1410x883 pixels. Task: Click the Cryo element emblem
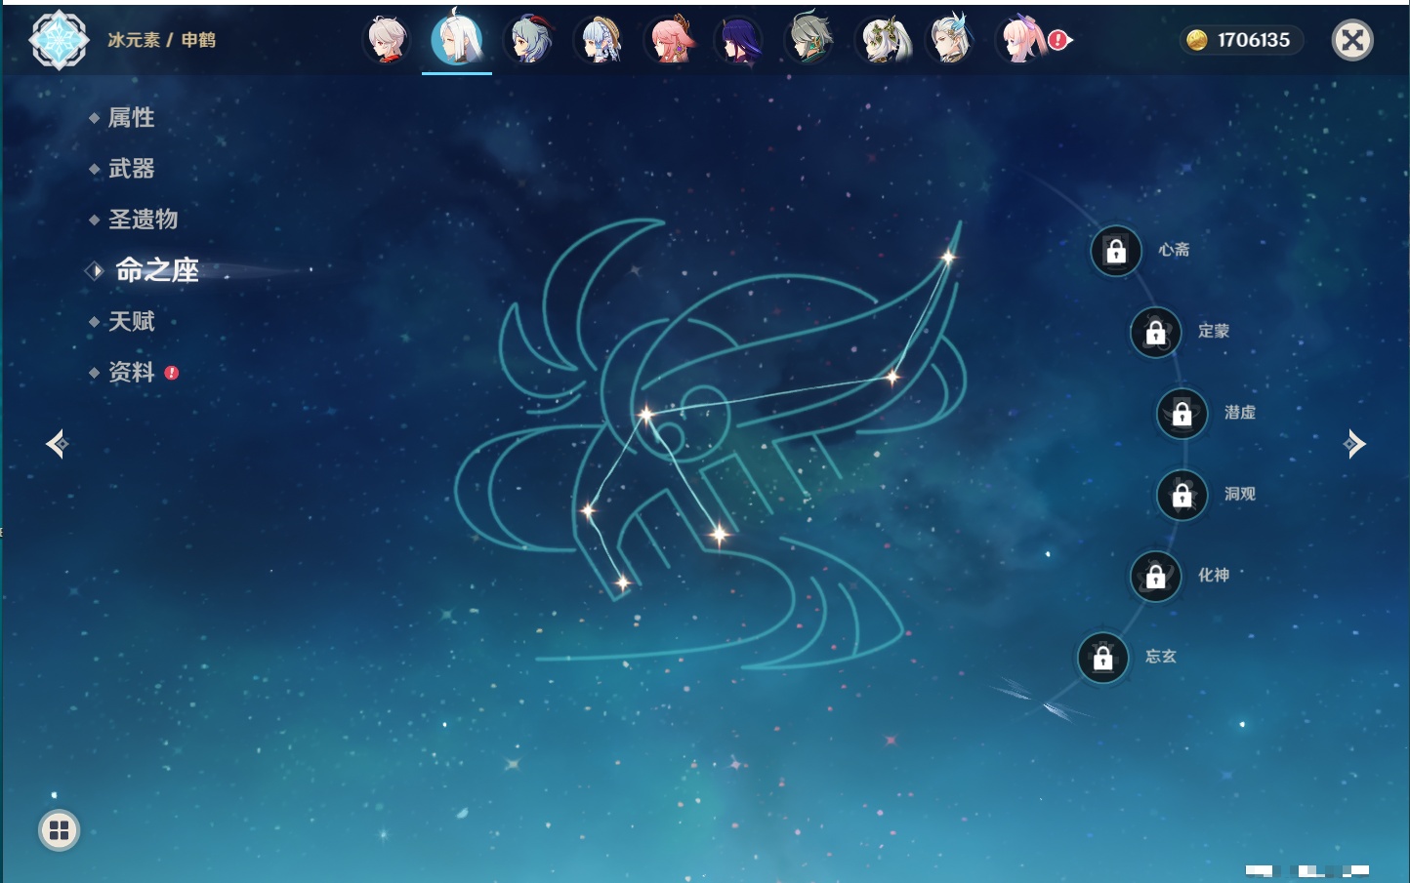(x=59, y=40)
